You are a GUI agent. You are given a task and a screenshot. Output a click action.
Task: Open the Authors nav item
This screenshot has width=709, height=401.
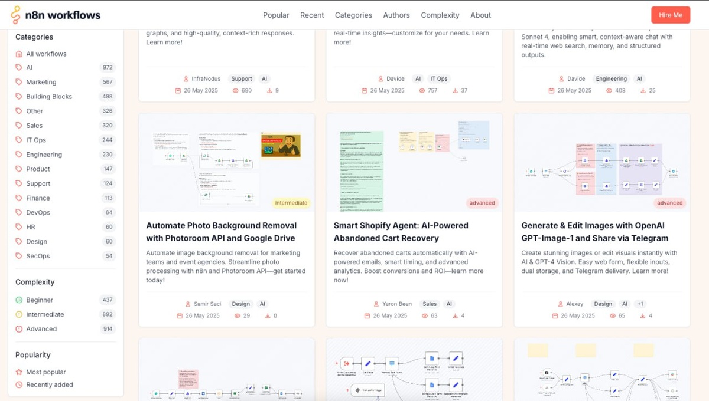pos(396,15)
